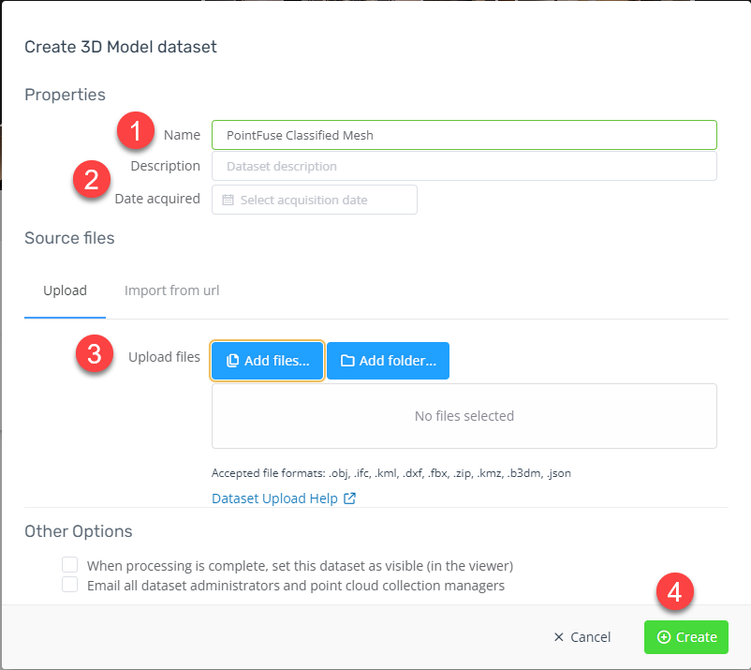Screen dimensions: 751x670
Task: Click the red number 3 marker
Action: pyautogui.click(x=93, y=356)
